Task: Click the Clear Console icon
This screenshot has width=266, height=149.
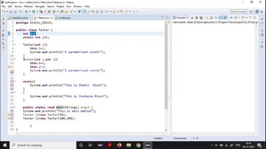Action: point(207,18)
